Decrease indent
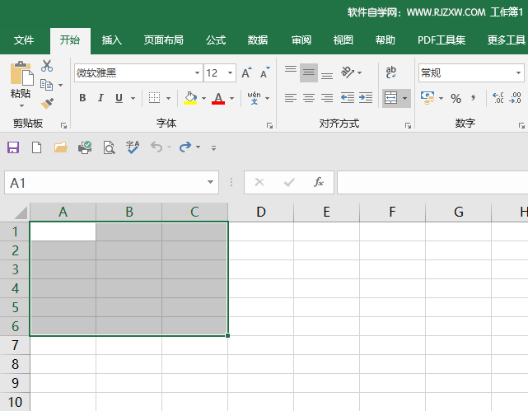The width and height of the screenshot is (528, 411). click(x=347, y=98)
